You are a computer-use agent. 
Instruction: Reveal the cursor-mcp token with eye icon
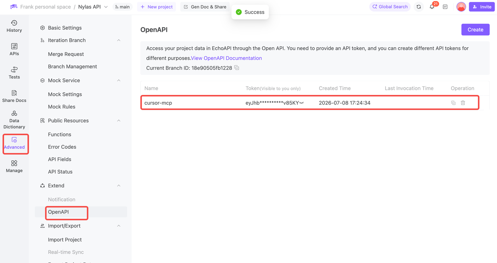tap(301, 103)
